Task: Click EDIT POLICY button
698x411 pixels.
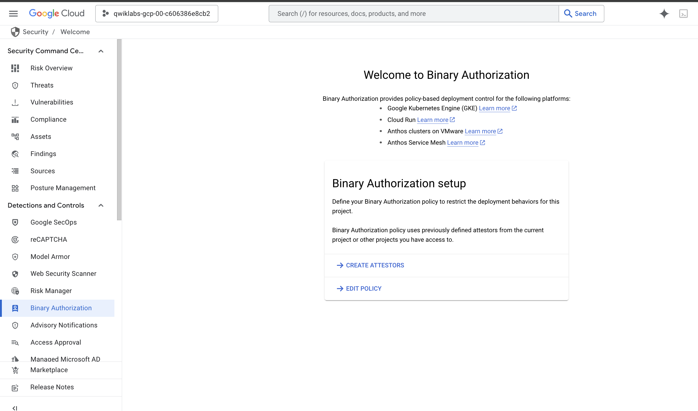Action: pos(359,289)
